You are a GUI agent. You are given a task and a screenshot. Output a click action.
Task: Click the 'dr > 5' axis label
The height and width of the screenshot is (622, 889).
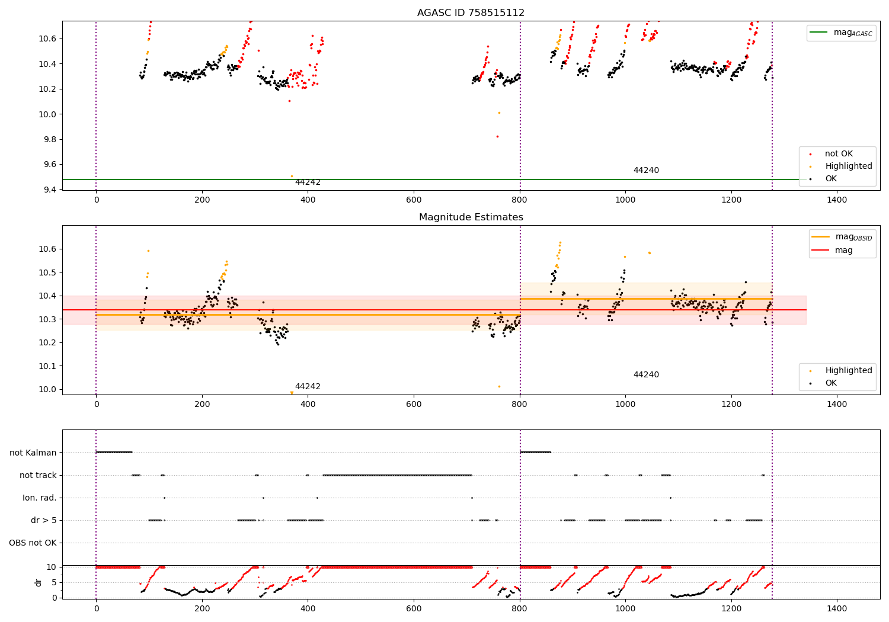(44, 520)
